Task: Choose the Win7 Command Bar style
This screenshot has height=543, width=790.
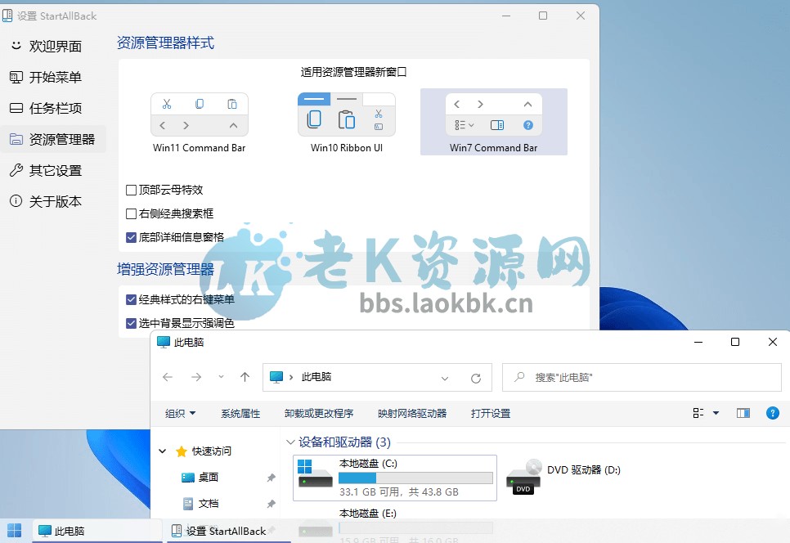Action: pyautogui.click(x=494, y=123)
